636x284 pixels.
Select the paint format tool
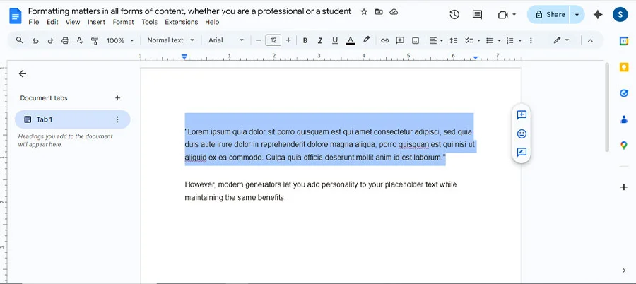tap(95, 40)
